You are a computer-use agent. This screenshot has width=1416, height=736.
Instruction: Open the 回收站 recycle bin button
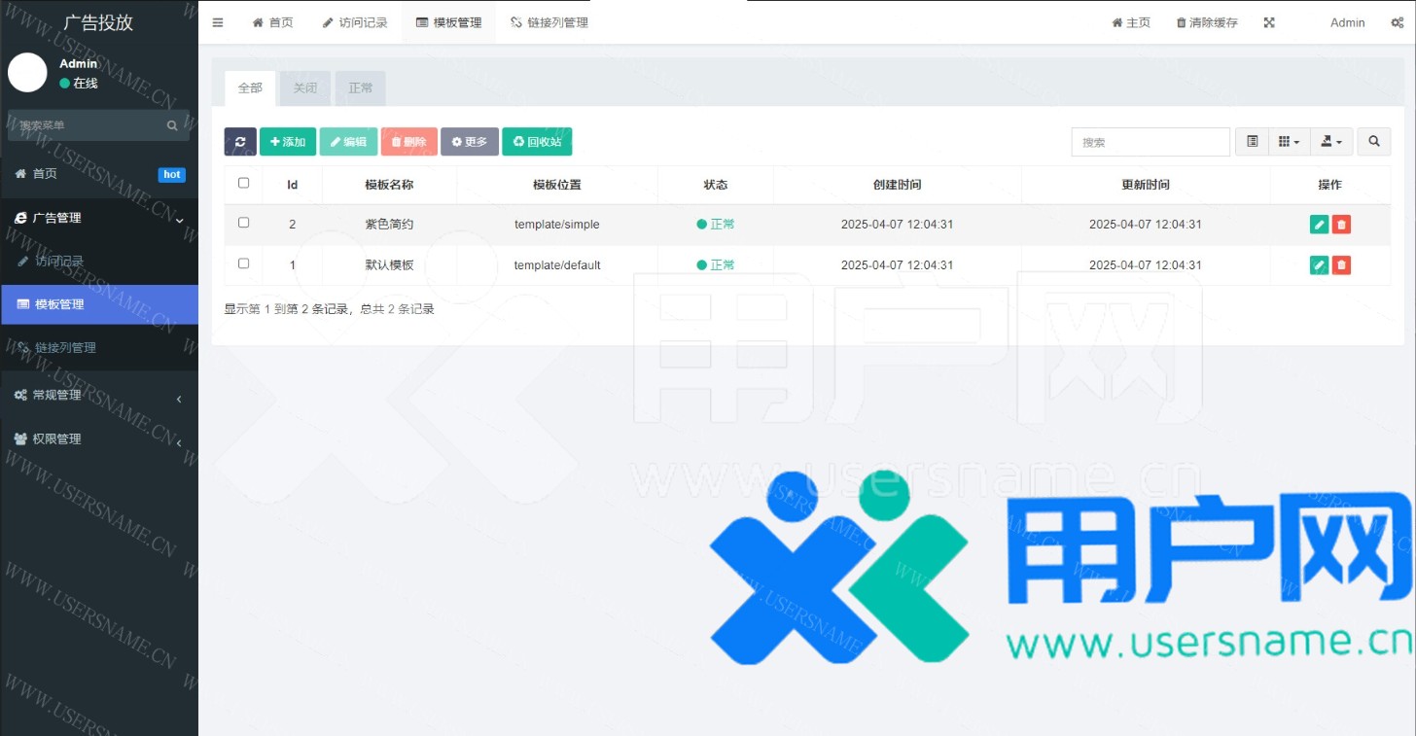coord(537,142)
